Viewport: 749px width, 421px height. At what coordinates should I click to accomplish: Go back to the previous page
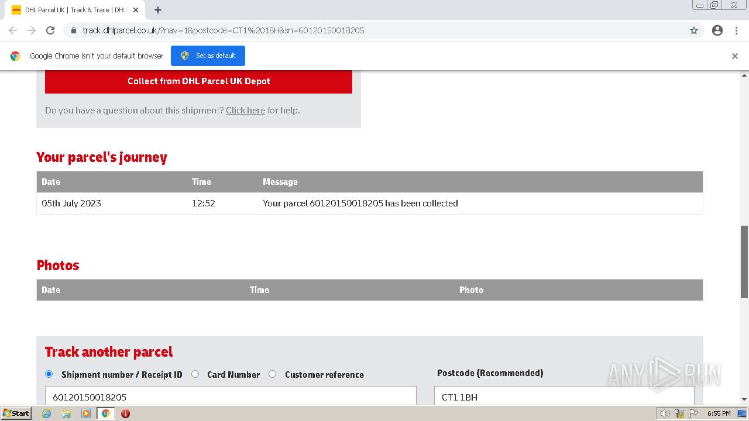point(13,30)
